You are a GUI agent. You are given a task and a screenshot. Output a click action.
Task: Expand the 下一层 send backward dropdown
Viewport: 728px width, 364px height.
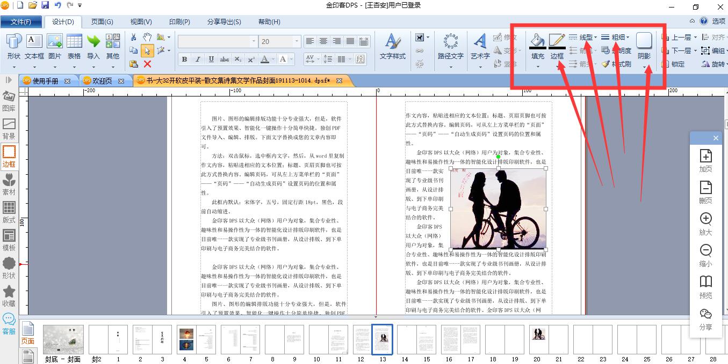coord(695,51)
